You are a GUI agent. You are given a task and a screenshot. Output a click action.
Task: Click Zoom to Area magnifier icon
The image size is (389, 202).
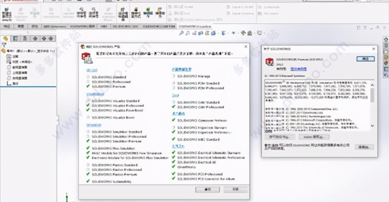188,33
